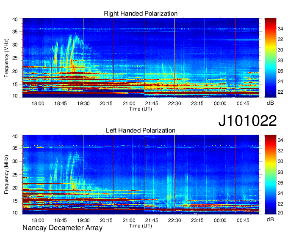
Task: Click the 20:15 time tick under Left Handed plot
Action: (106, 220)
